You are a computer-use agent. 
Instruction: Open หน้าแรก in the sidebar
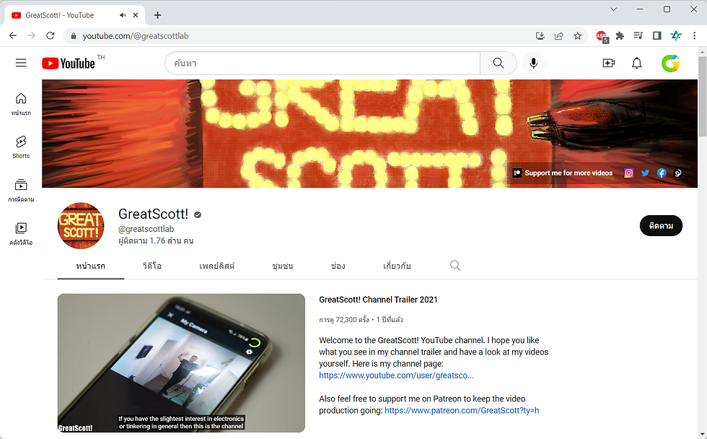click(21, 104)
